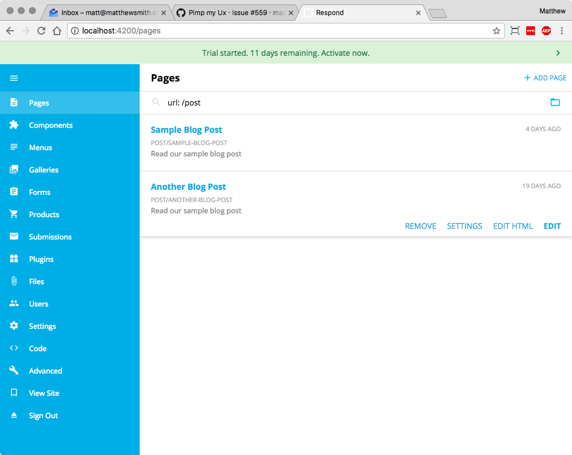Viewport: 572px width, 455px height.
Task: Click the Products shopping cart icon
Action: pos(14,214)
